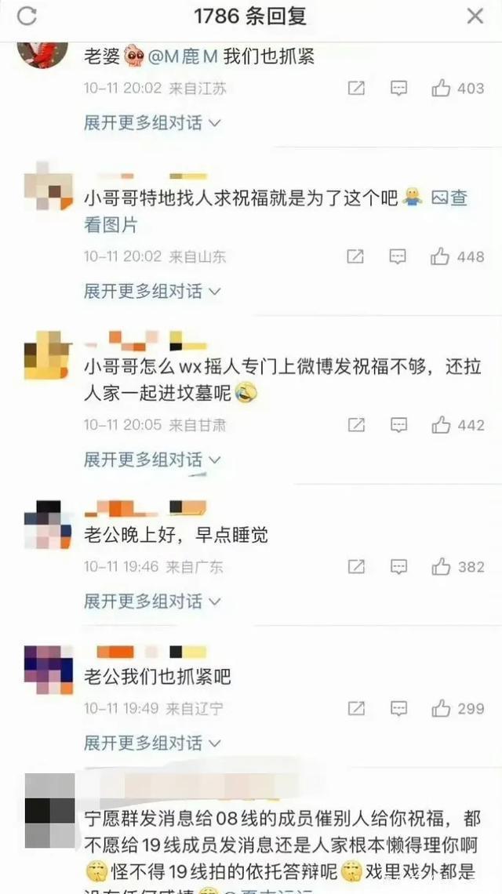Share the 老公我们也抓紧吧 comment
The height and width of the screenshot is (894, 502).
(357, 708)
